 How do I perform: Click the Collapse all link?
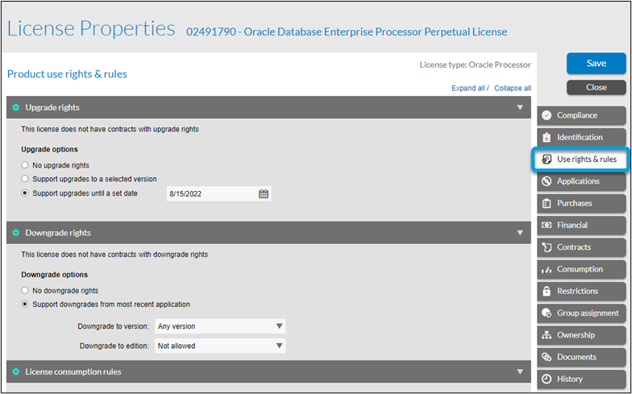pos(513,89)
